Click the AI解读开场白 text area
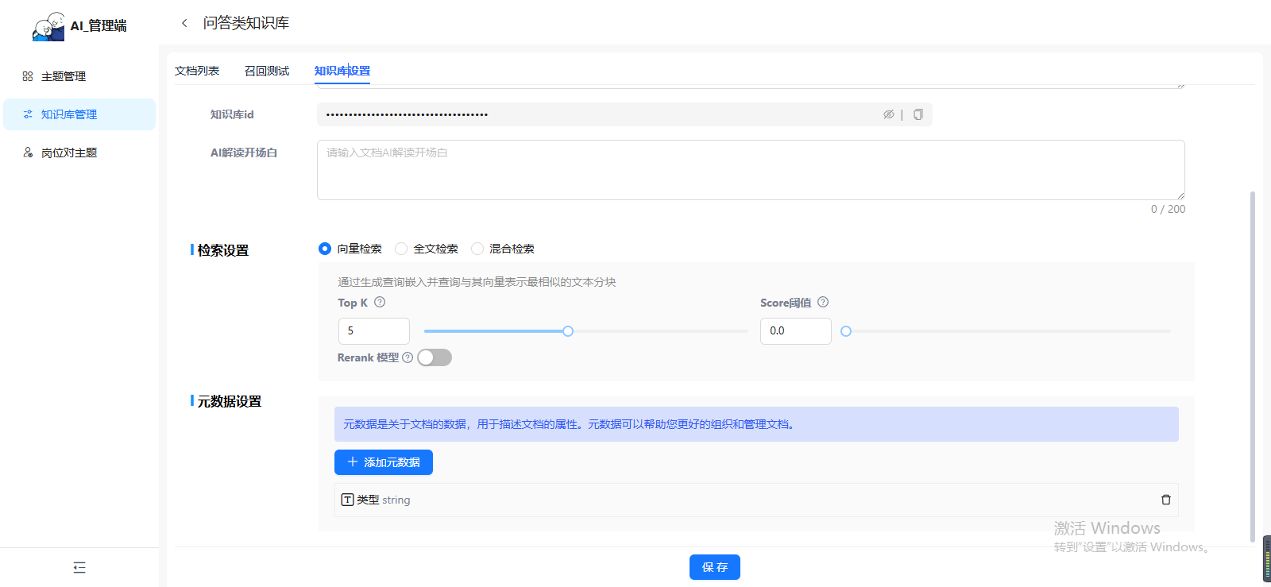The height and width of the screenshot is (587, 1271). (750, 170)
